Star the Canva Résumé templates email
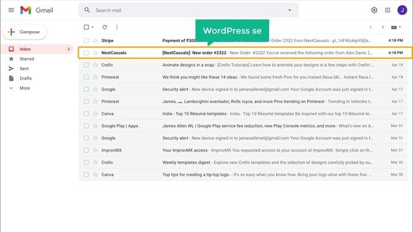 click(96, 113)
